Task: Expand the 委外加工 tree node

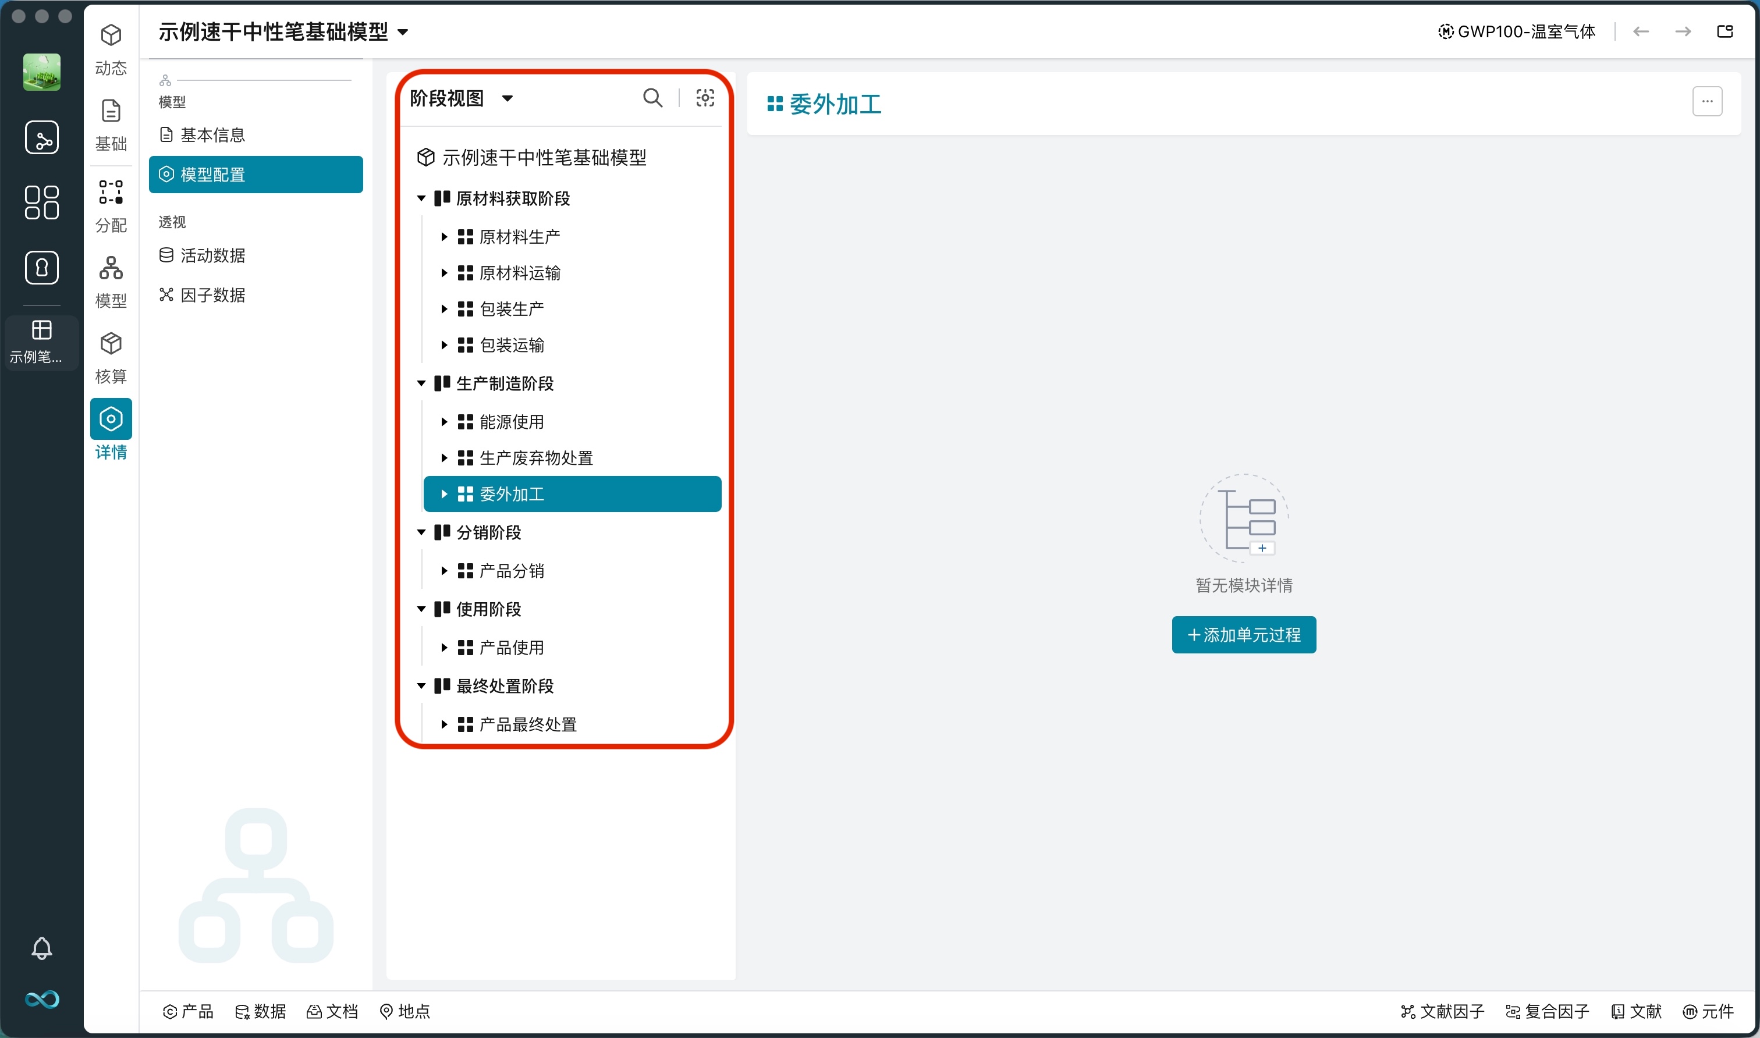Action: [x=444, y=494]
